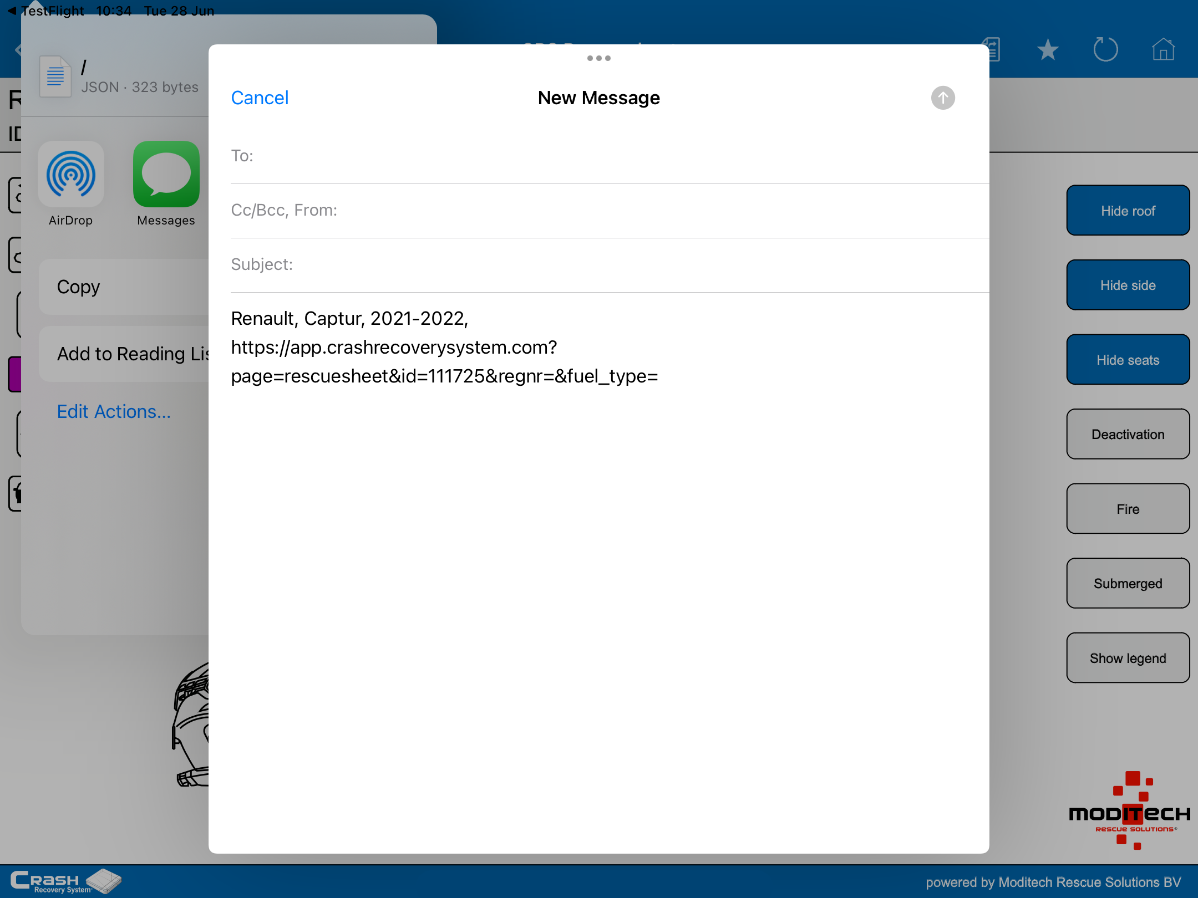Choose Add to Reading List
Viewport: 1198px width, 898px height.
point(124,354)
